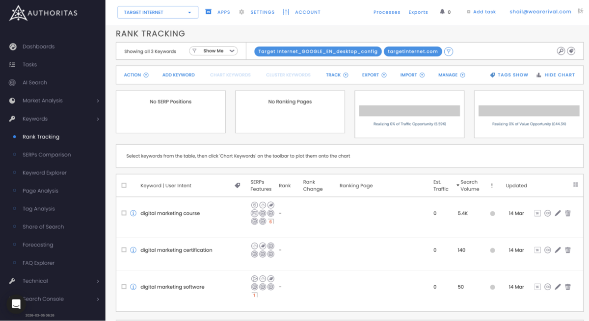589x321 pixels.
Task: Delete the digital marketing course keyword
Action: click(568, 213)
